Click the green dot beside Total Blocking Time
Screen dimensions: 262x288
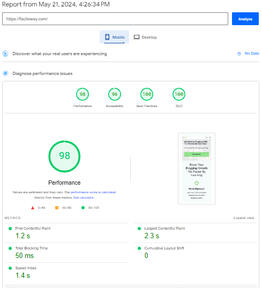click(x=10, y=248)
